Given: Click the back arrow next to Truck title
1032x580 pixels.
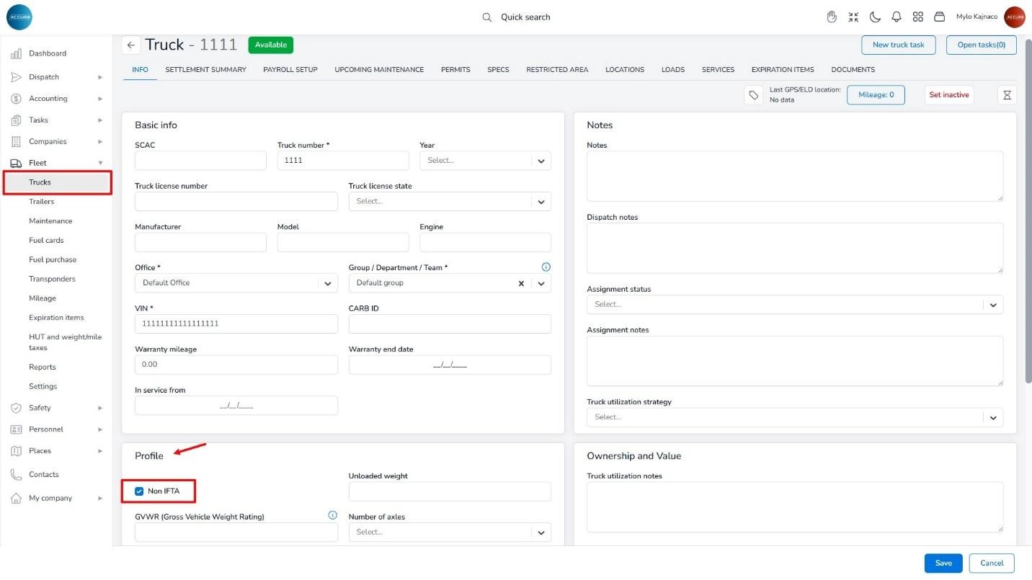Looking at the screenshot, I should click(x=130, y=45).
